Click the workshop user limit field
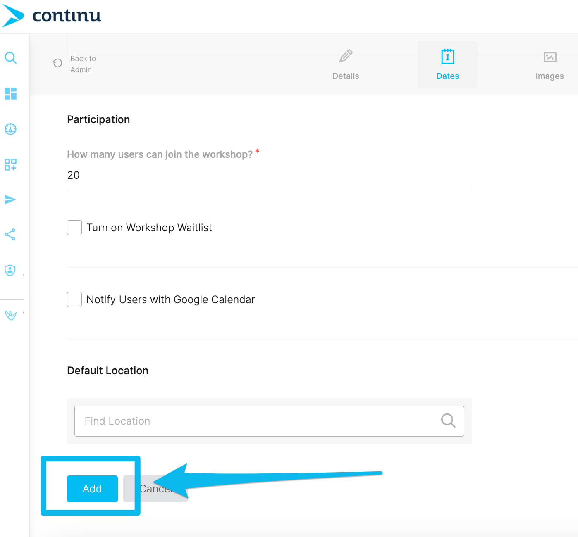 coord(269,176)
